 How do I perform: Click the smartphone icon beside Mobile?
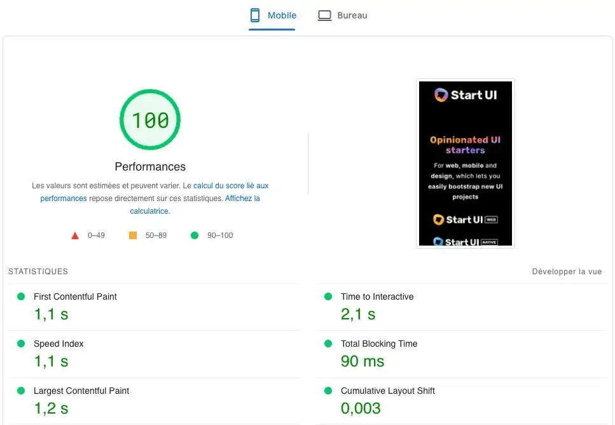(255, 15)
